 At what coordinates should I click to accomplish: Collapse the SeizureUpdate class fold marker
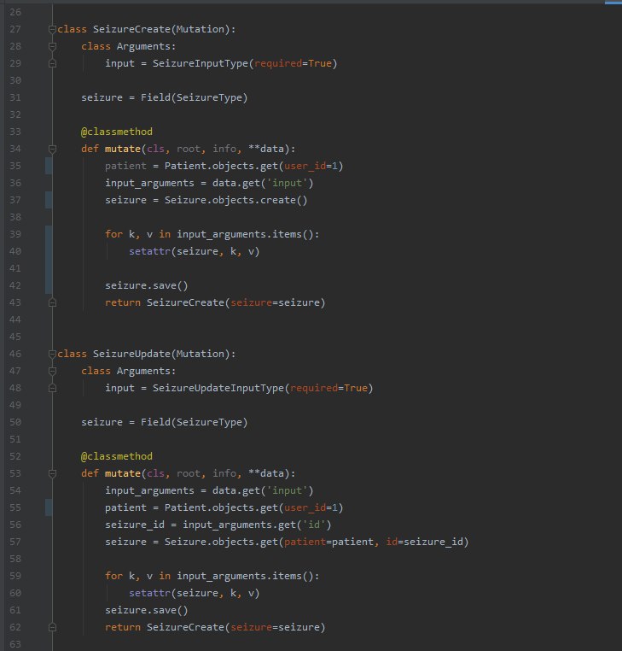52,355
